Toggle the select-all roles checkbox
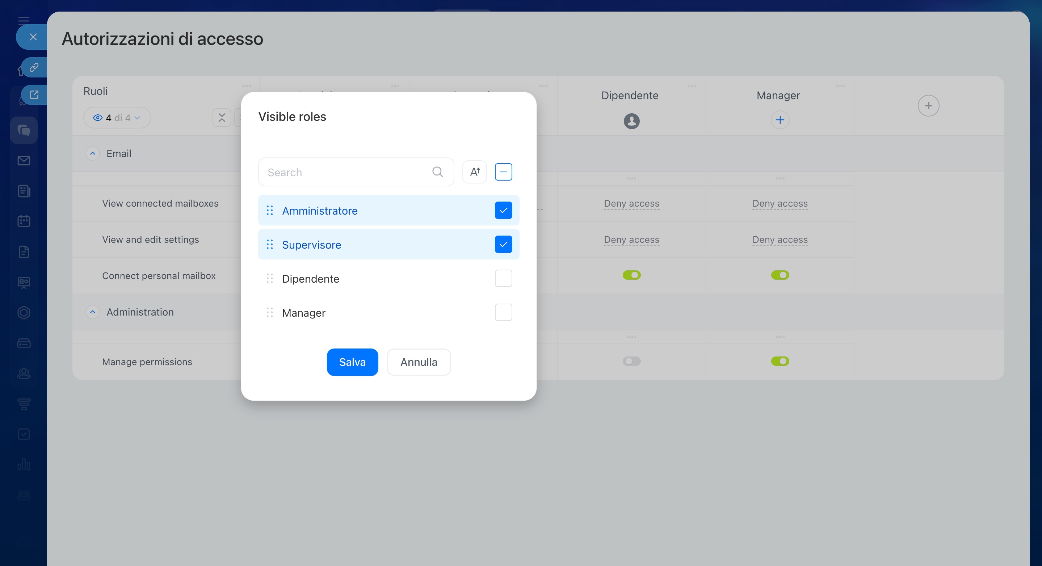Image resolution: width=1042 pixels, height=566 pixels. (503, 172)
